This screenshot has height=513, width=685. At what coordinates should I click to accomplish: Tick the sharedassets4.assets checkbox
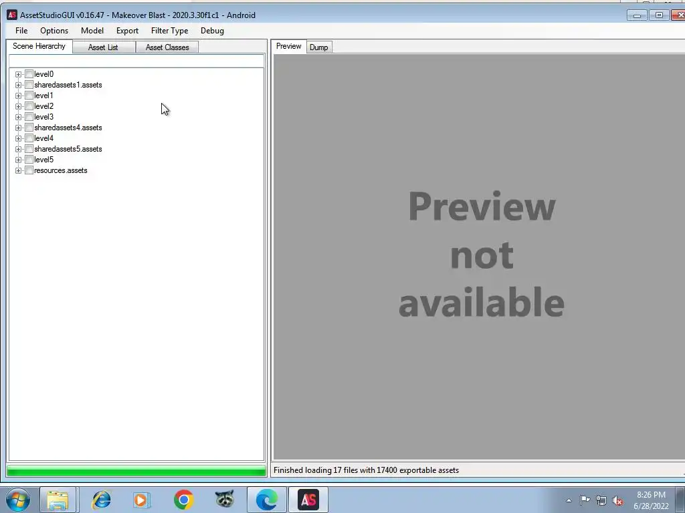(x=29, y=128)
